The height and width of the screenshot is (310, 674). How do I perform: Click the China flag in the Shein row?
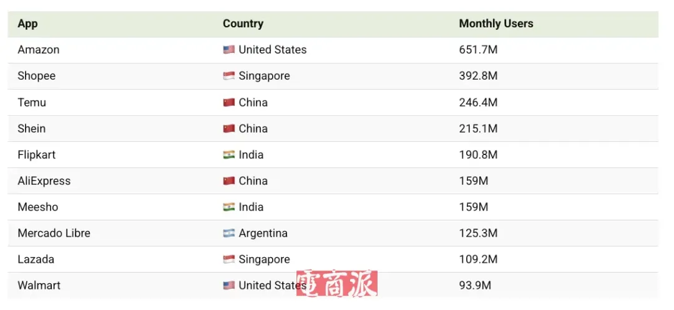tap(229, 128)
